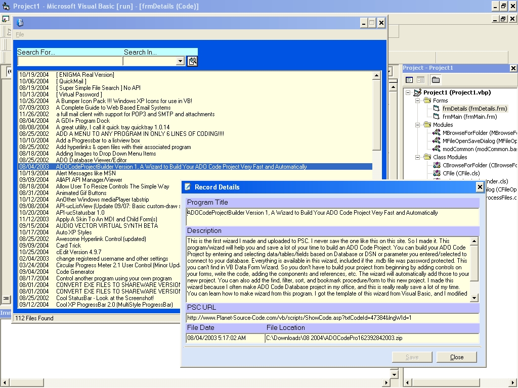Image resolution: width=518 pixels, height=388 pixels.
Task: Click the MBrowseForFolder module icon
Action: point(437,133)
